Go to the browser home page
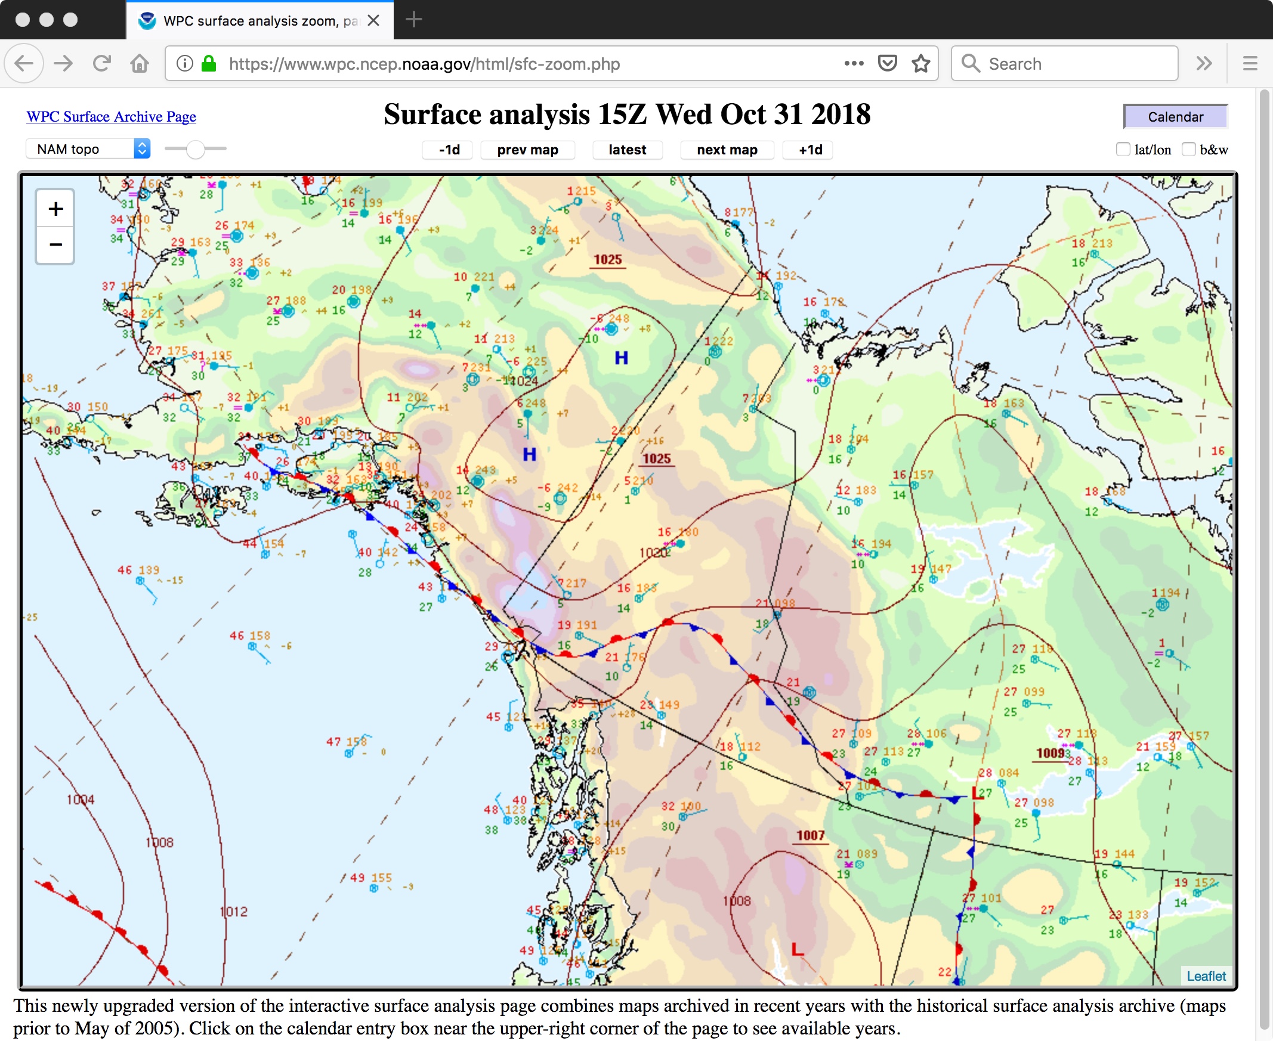 point(140,64)
